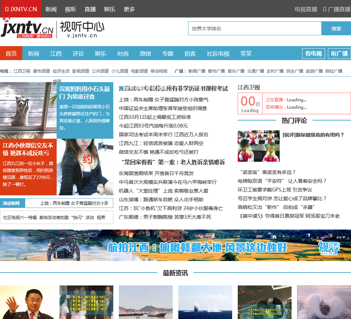Open "诺奖级"离诺奖有多远？ comment link
The image size is (351, 319).
point(267,172)
